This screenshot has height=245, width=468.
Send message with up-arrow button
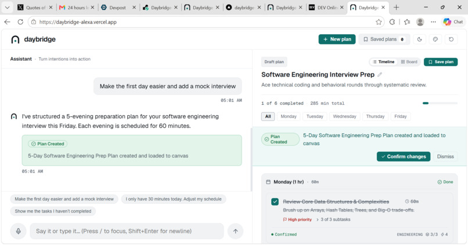point(236,231)
